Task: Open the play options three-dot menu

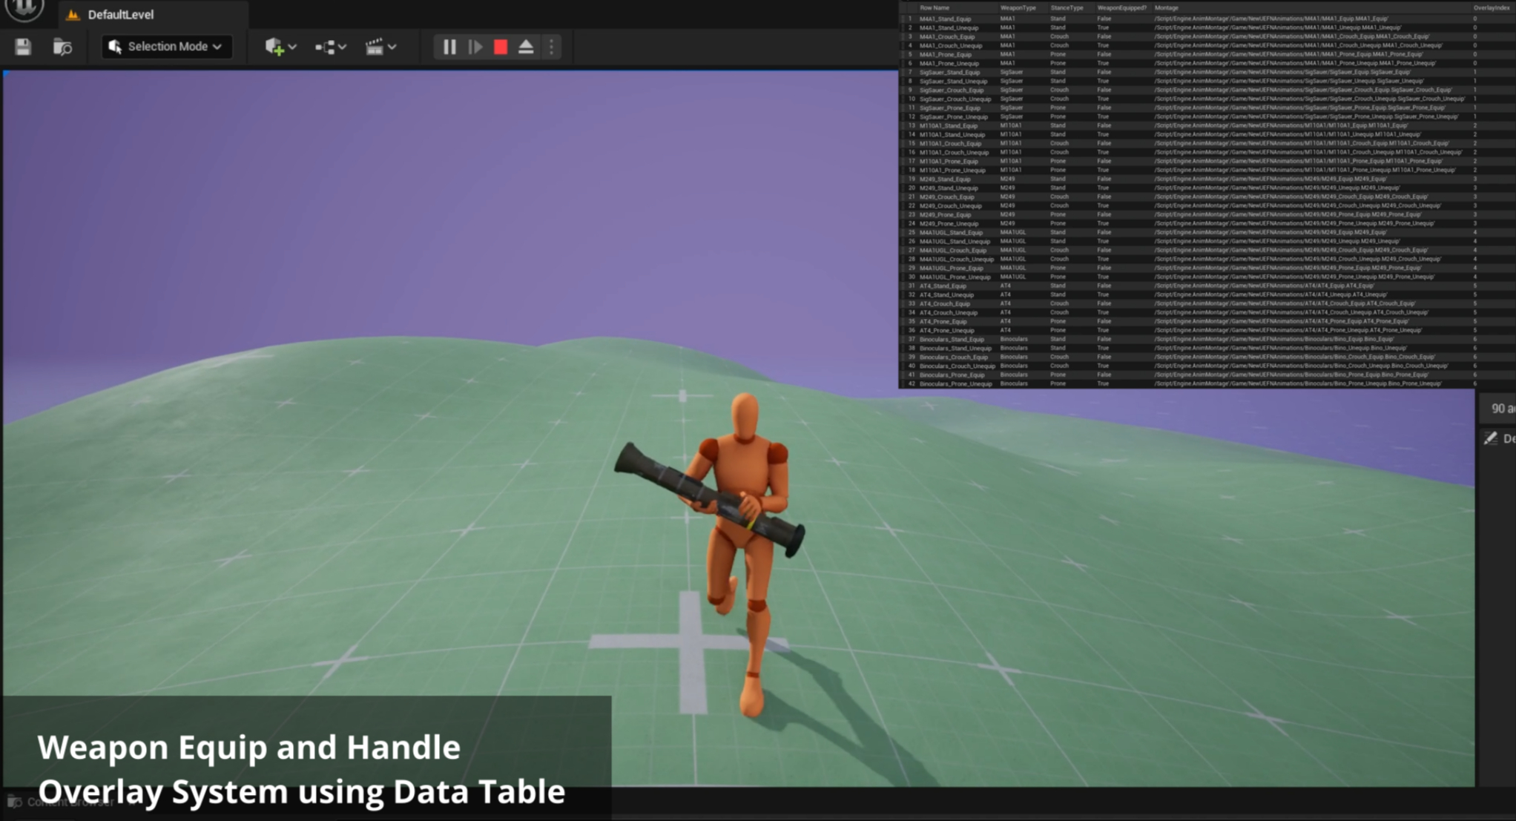Action: coord(552,47)
